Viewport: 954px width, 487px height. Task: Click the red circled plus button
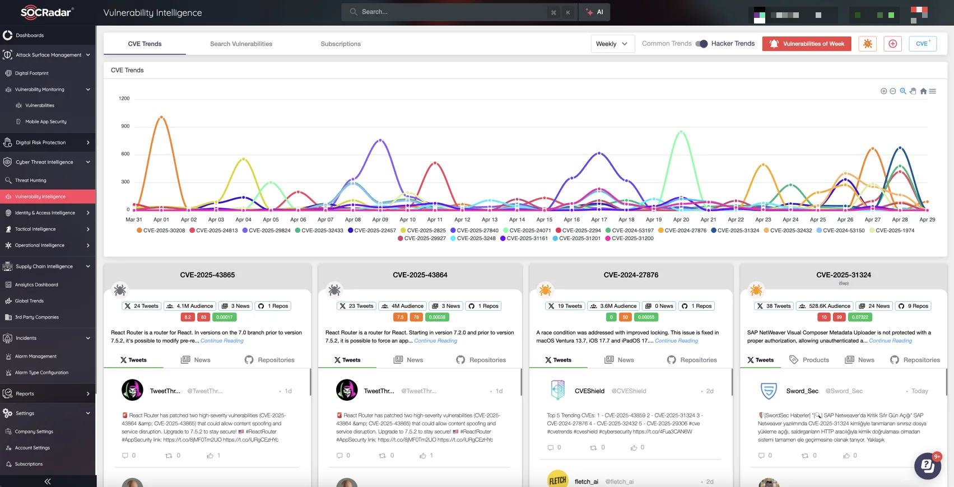[893, 44]
